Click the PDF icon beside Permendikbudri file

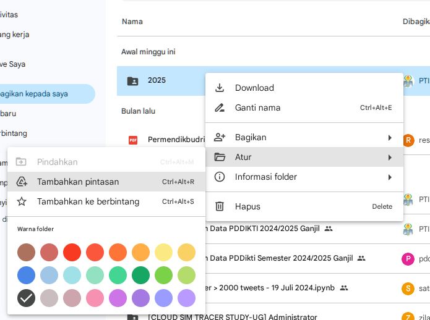(132, 140)
